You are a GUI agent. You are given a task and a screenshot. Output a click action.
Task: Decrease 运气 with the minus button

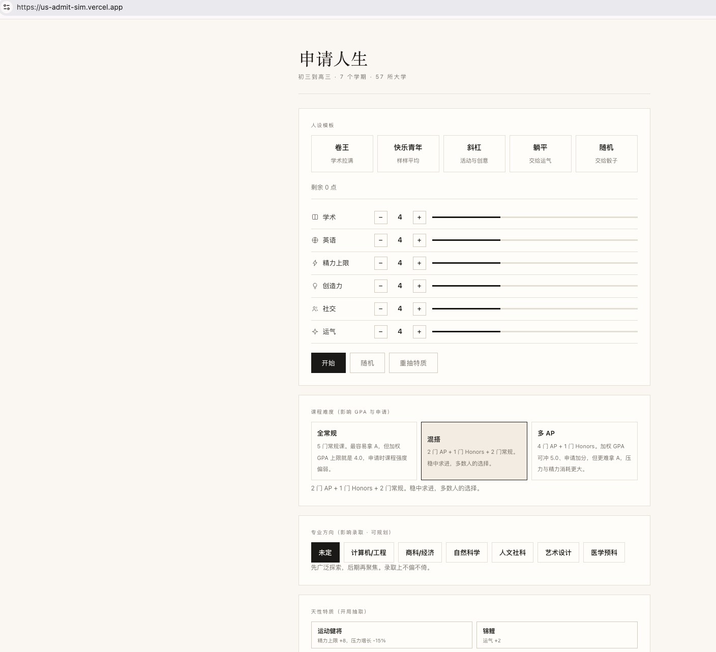[x=380, y=332]
